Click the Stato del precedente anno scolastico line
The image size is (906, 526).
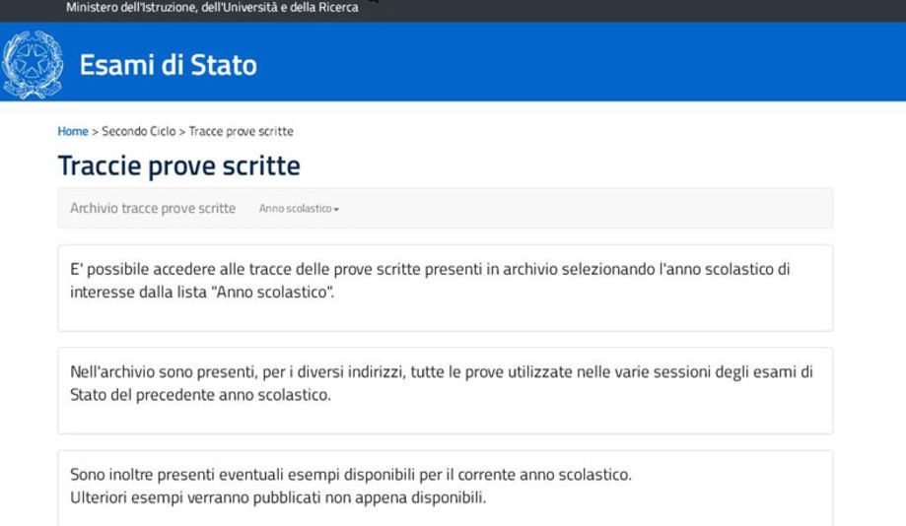click(200, 395)
